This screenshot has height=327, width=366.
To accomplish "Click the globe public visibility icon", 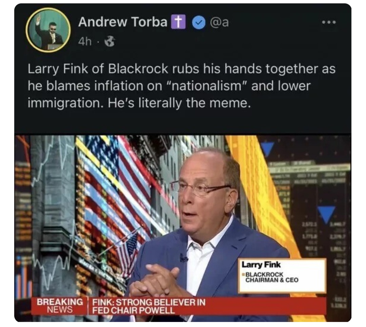I will click(109, 42).
